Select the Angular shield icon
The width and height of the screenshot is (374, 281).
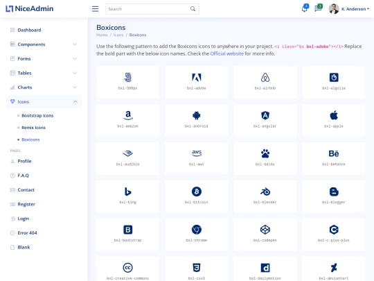[265, 115]
